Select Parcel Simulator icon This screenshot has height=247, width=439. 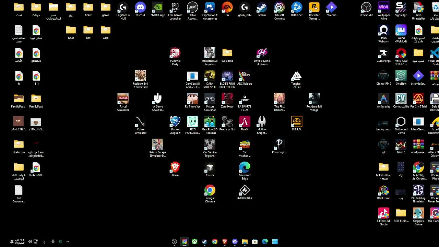point(123,102)
